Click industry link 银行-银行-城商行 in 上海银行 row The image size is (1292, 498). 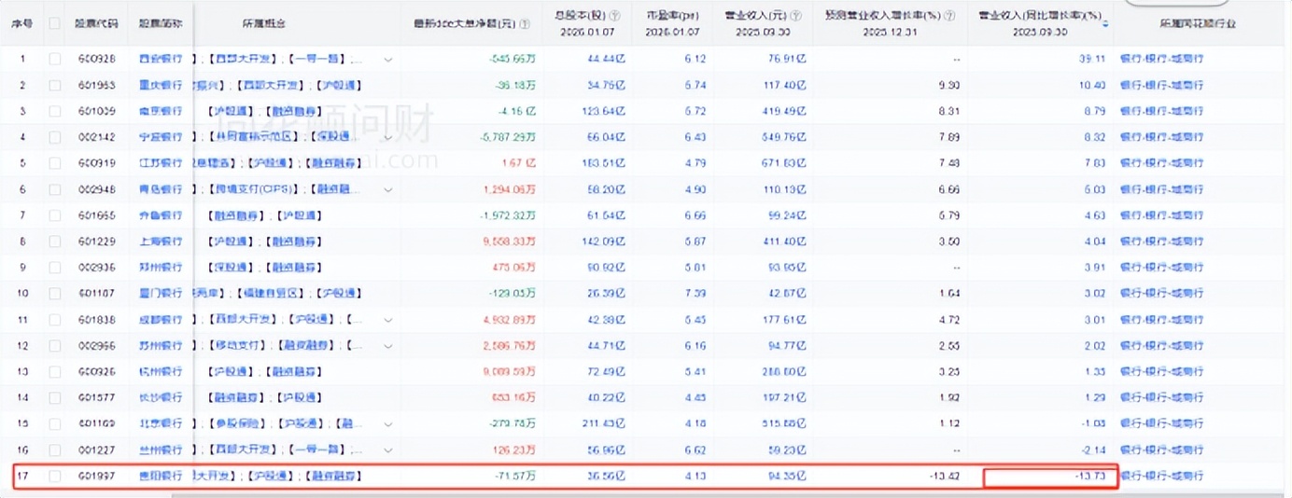(x=1162, y=242)
